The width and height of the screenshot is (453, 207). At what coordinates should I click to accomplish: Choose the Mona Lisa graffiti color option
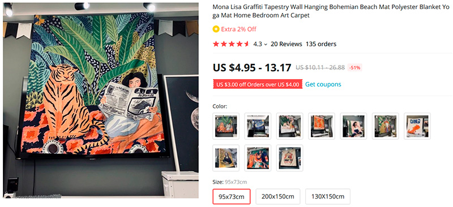(x=226, y=158)
